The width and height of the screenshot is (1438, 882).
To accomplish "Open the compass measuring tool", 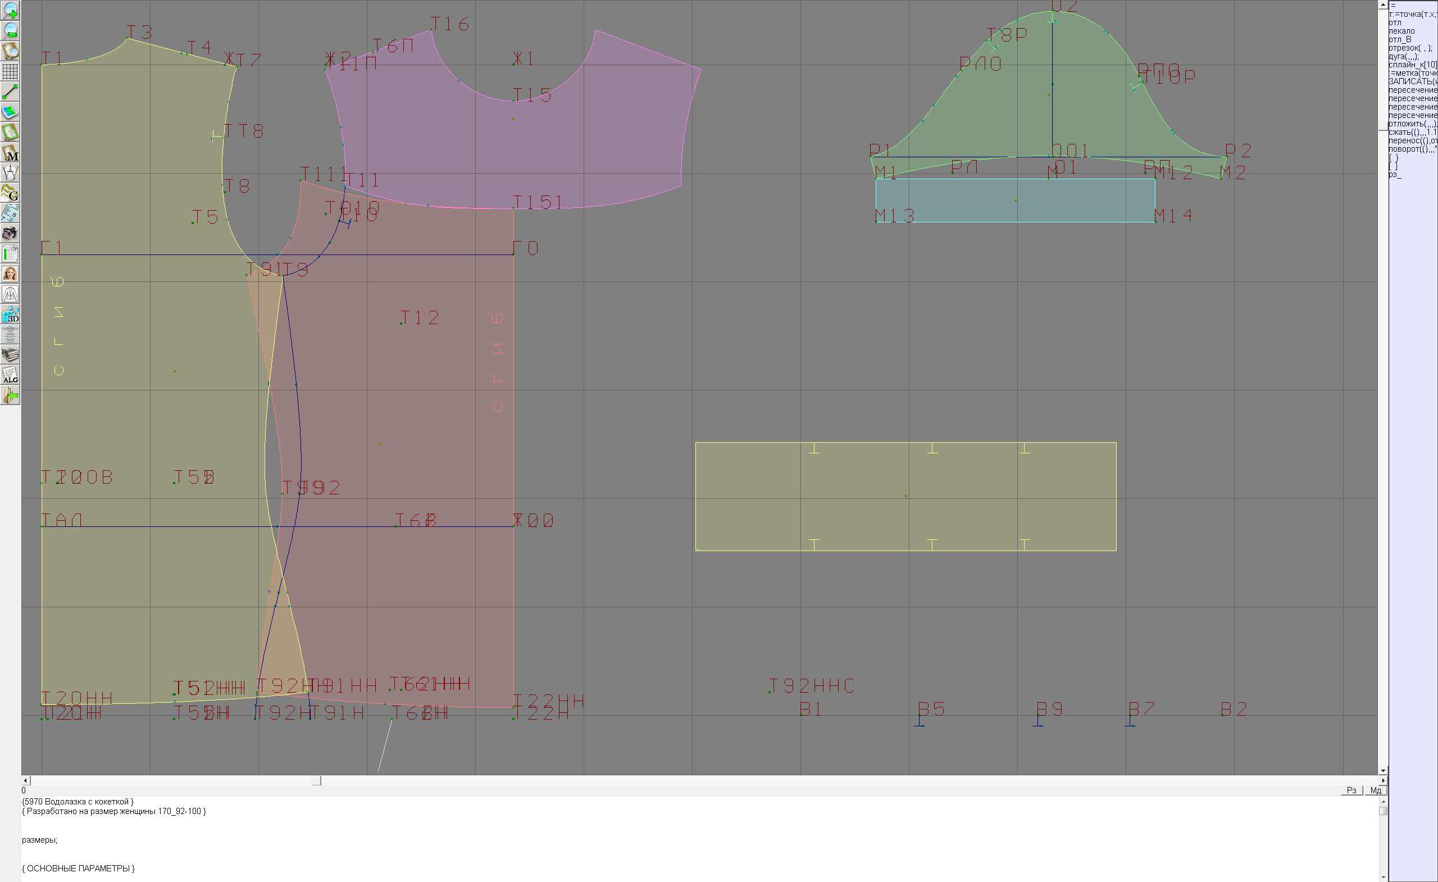I will point(10,173).
